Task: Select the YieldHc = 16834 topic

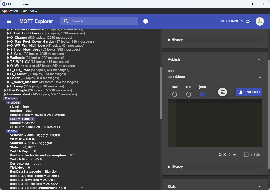Action: click(22, 139)
